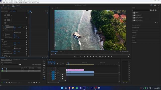This screenshot has height=90, width=161.
Task: Click the Add Marker button under Program monitor
Action: click(x=75, y=57)
